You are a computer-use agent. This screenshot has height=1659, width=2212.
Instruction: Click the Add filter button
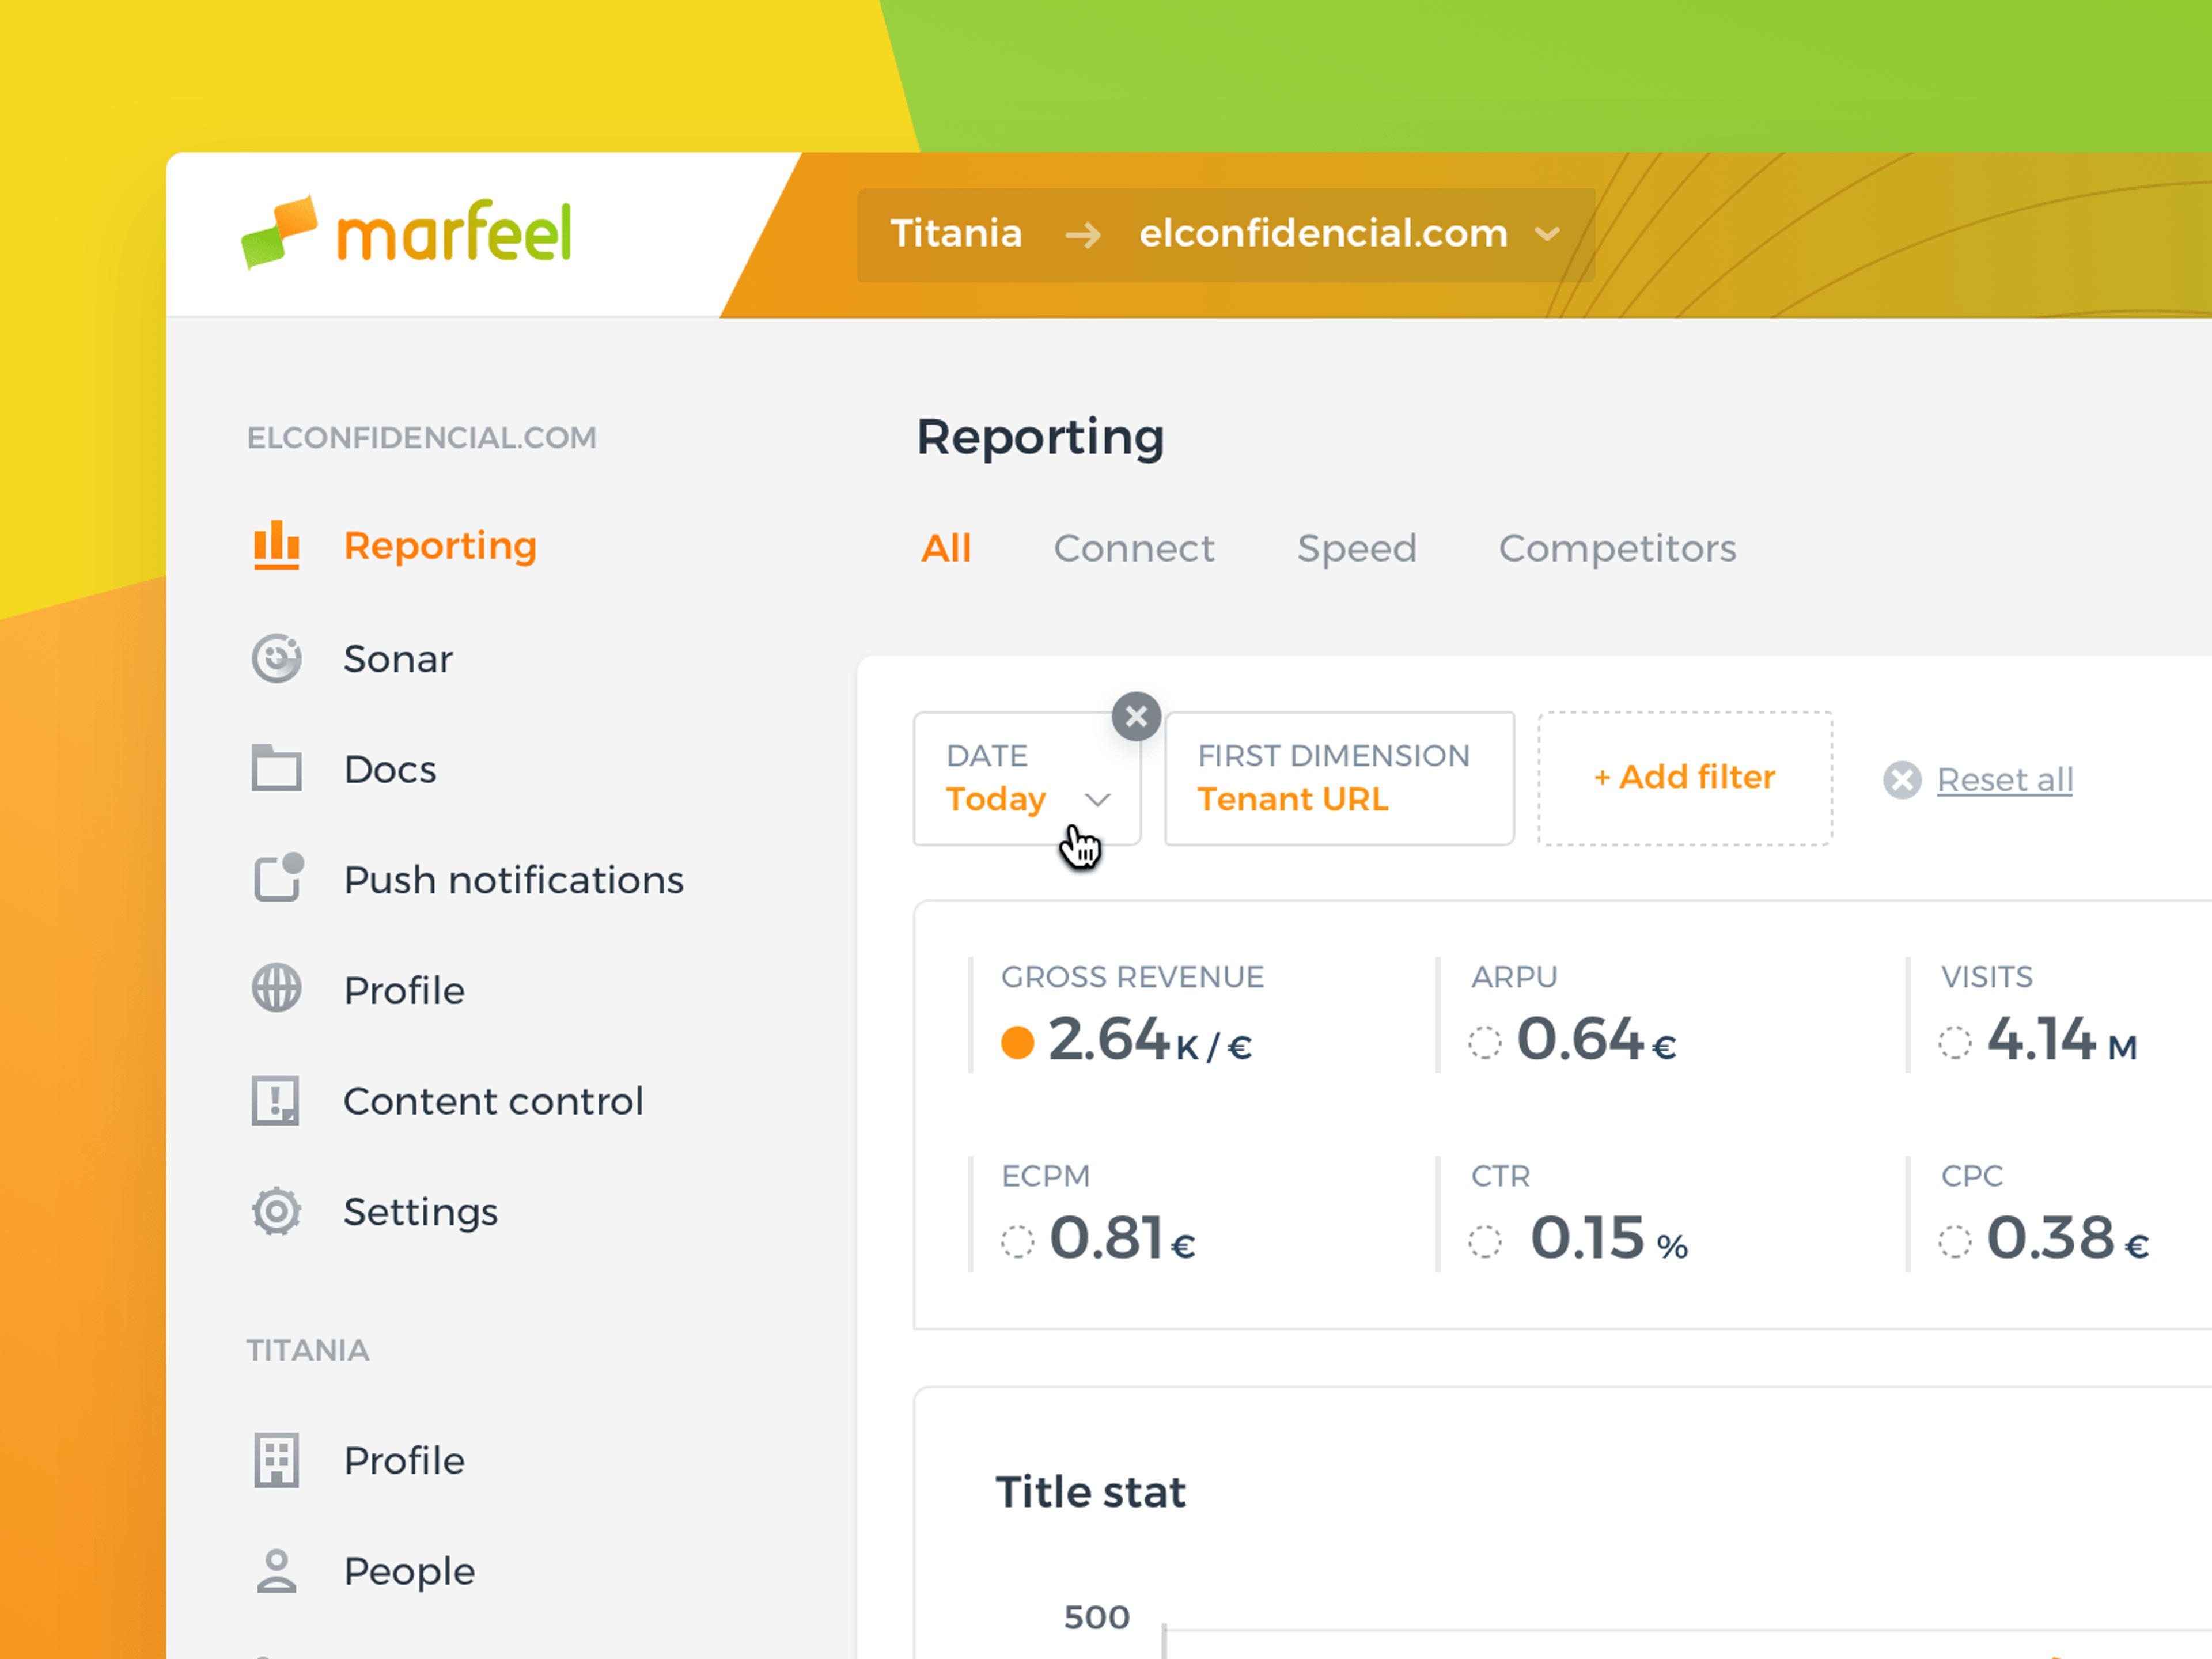click(x=1684, y=778)
